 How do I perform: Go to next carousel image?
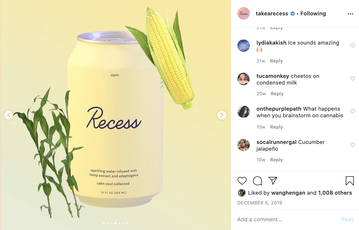pos(222,115)
